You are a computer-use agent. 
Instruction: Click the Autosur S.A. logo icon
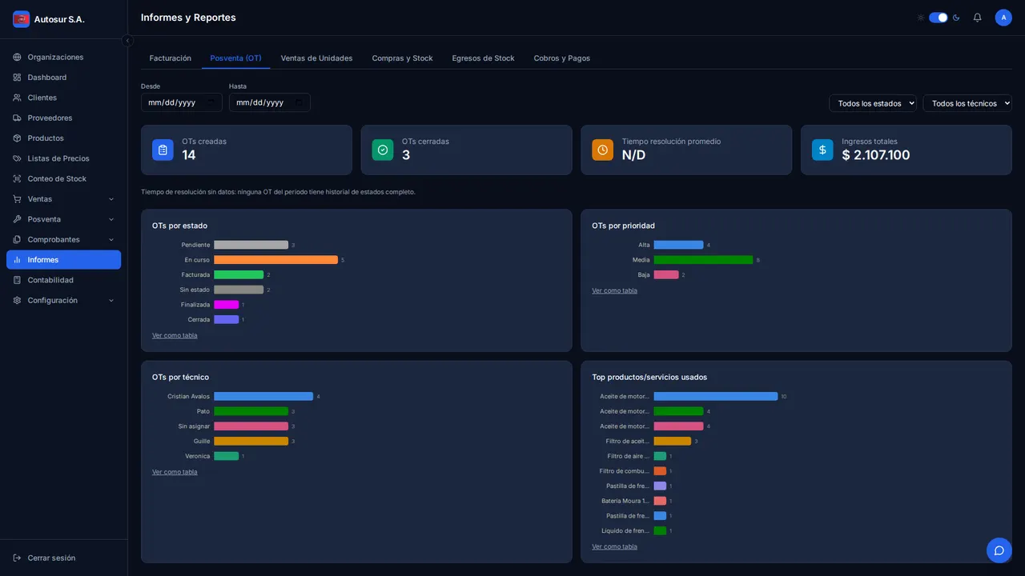click(x=21, y=19)
